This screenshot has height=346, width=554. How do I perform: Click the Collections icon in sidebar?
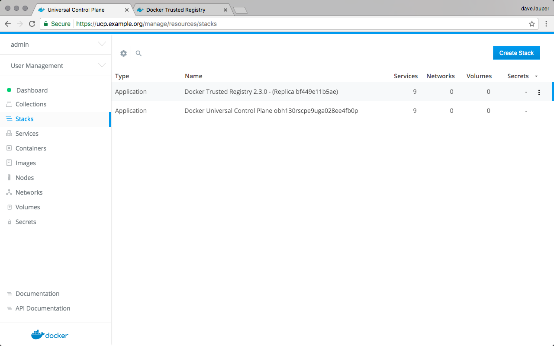coord(9,104)
